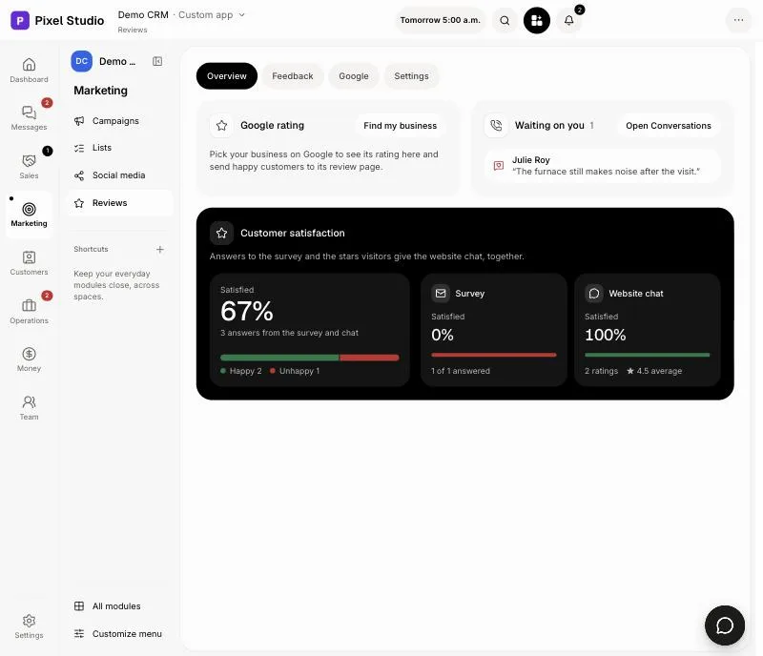Click the Demo CRM title
The width and height of the screenshot is (763, 656).
(x=143, y=15)
